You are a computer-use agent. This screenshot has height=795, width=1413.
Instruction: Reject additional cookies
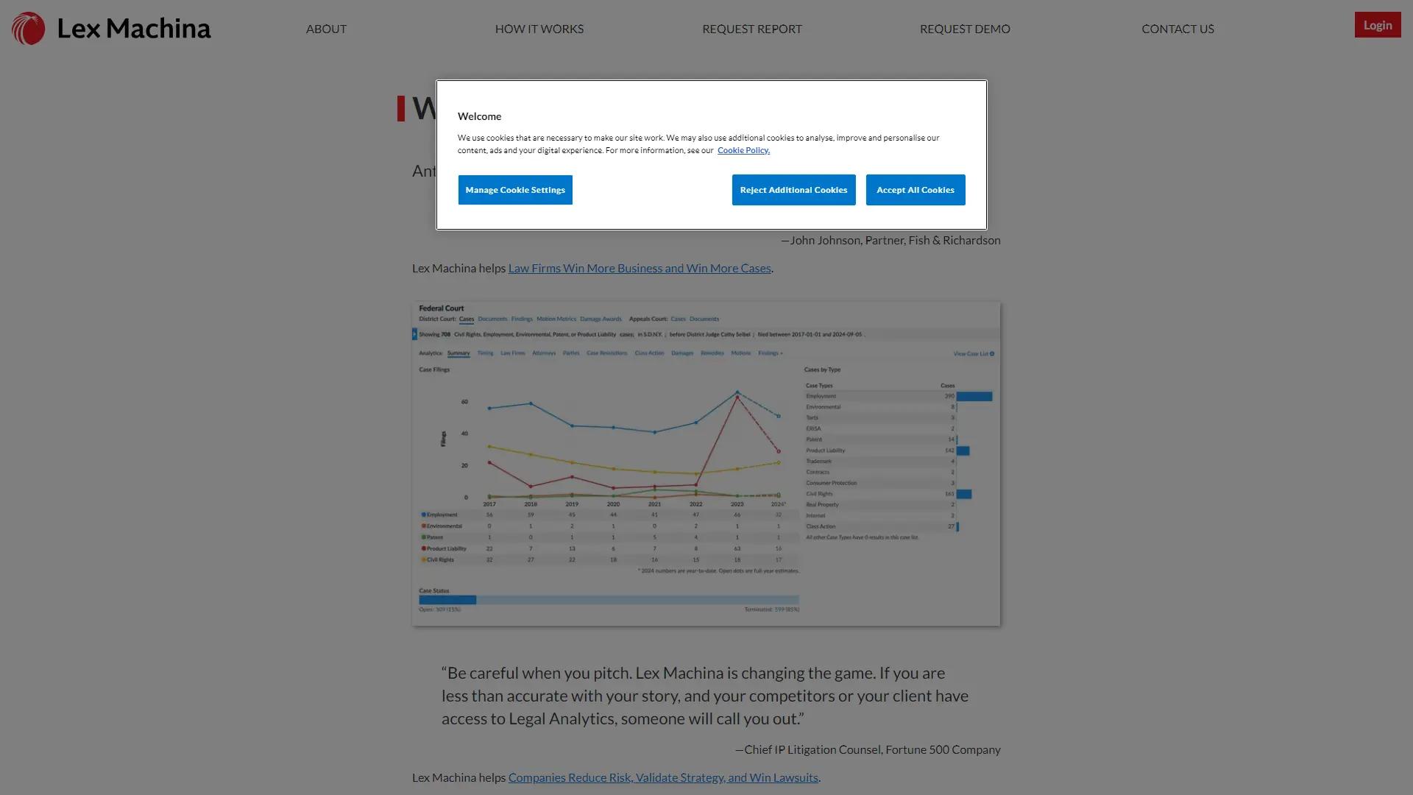793,190
